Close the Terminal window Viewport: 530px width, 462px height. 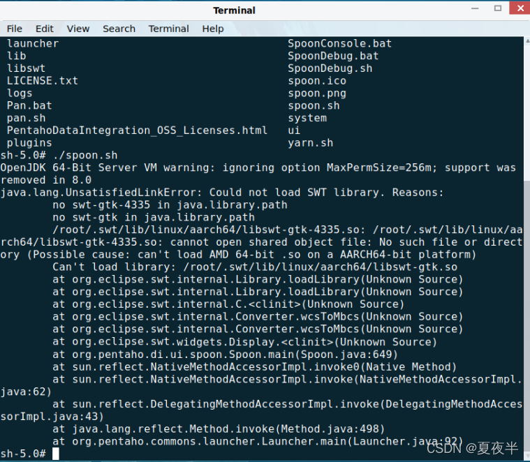pyautogui.click(x=517, y=10)
